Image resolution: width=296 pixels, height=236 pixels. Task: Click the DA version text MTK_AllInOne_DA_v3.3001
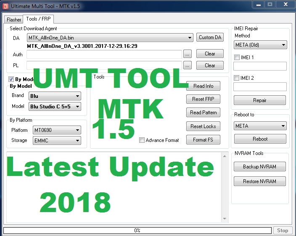tap(82, 46)
